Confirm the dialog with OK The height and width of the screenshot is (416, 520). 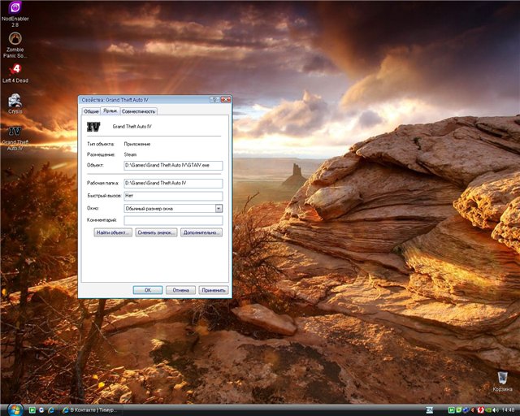pos(148,290)
